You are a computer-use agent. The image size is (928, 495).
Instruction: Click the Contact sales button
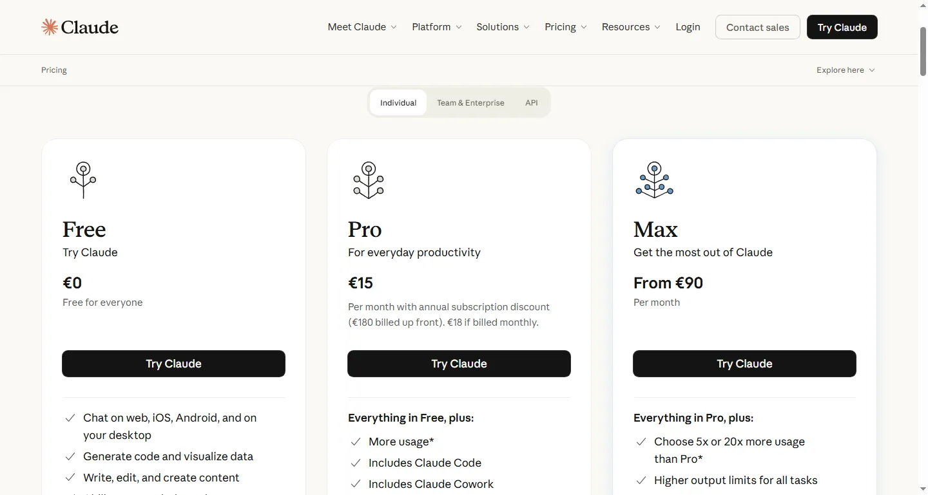[758, 27]
